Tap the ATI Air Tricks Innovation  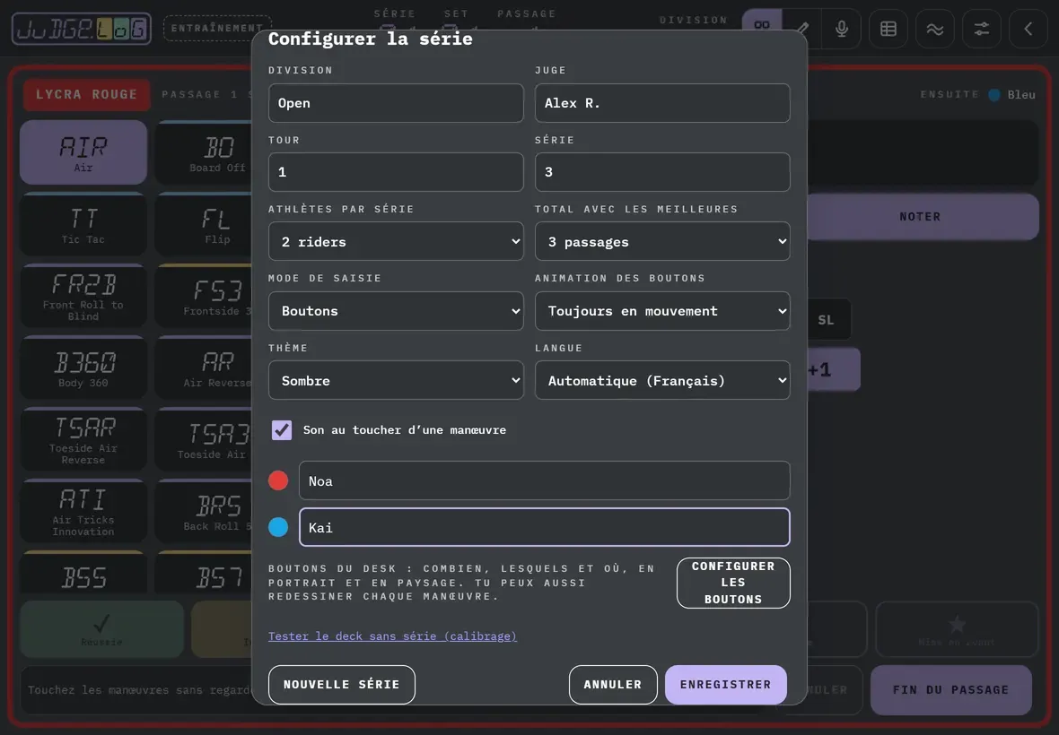tap(83, 512)
